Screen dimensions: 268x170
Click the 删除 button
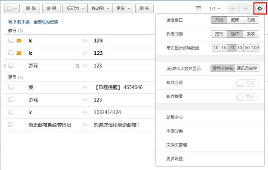(31, 8)
